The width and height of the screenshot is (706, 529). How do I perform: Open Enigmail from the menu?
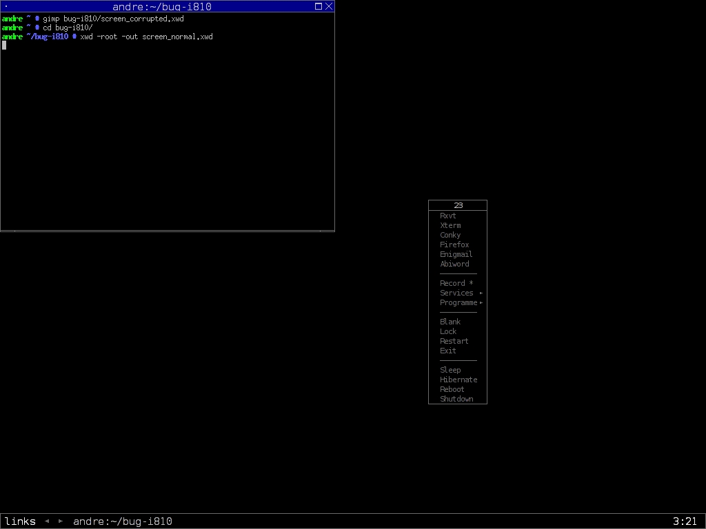(456, 254)
